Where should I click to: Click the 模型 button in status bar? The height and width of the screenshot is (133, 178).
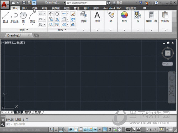(x=128, y=129)
